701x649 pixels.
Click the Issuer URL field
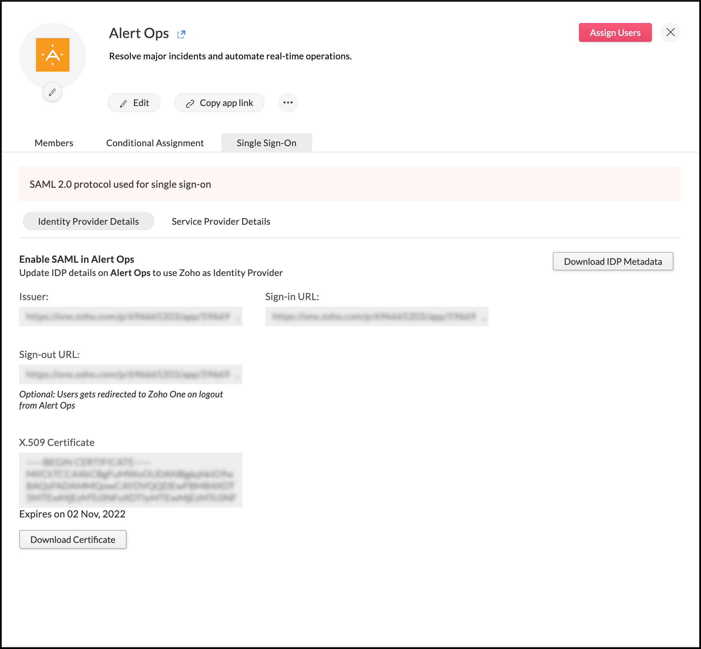tap(130, 316)
